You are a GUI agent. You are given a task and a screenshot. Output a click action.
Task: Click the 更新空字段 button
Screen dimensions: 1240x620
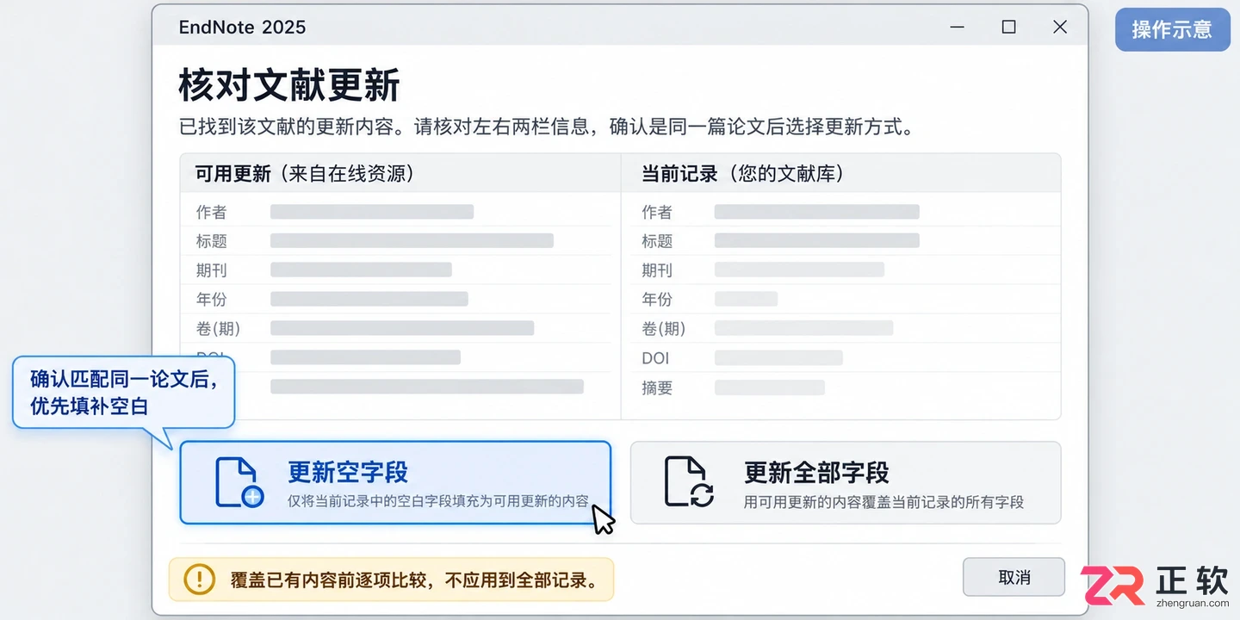click(395, 482)
